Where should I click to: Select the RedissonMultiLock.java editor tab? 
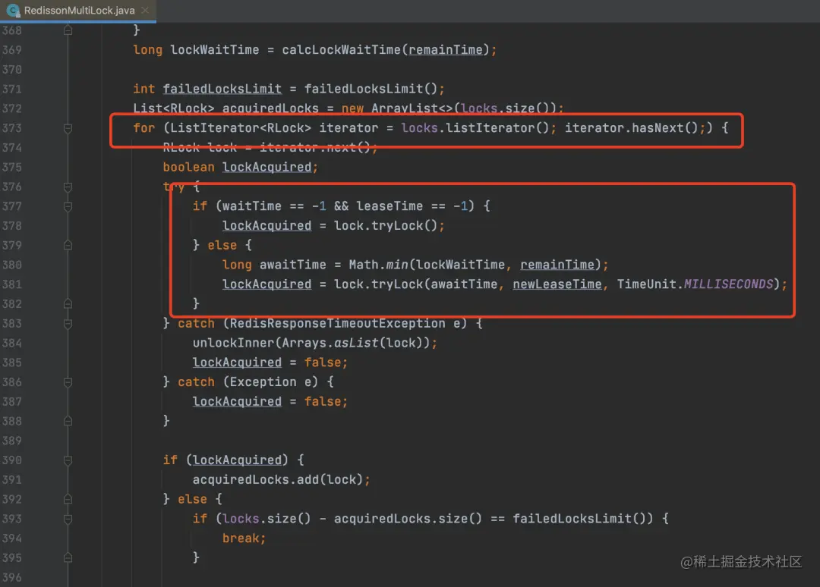point(78,11)
